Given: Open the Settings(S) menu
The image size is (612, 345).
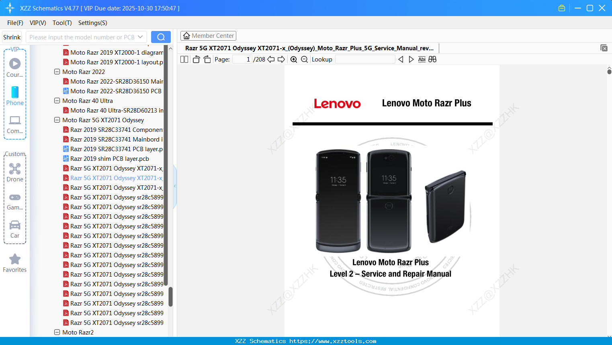Looking at the screenshot, I should [x=93, y=23].
